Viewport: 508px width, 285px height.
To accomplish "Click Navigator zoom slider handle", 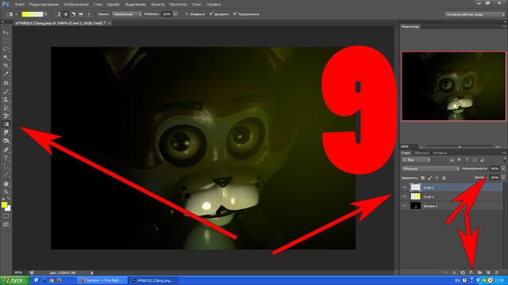I will (x=459, y=146).
